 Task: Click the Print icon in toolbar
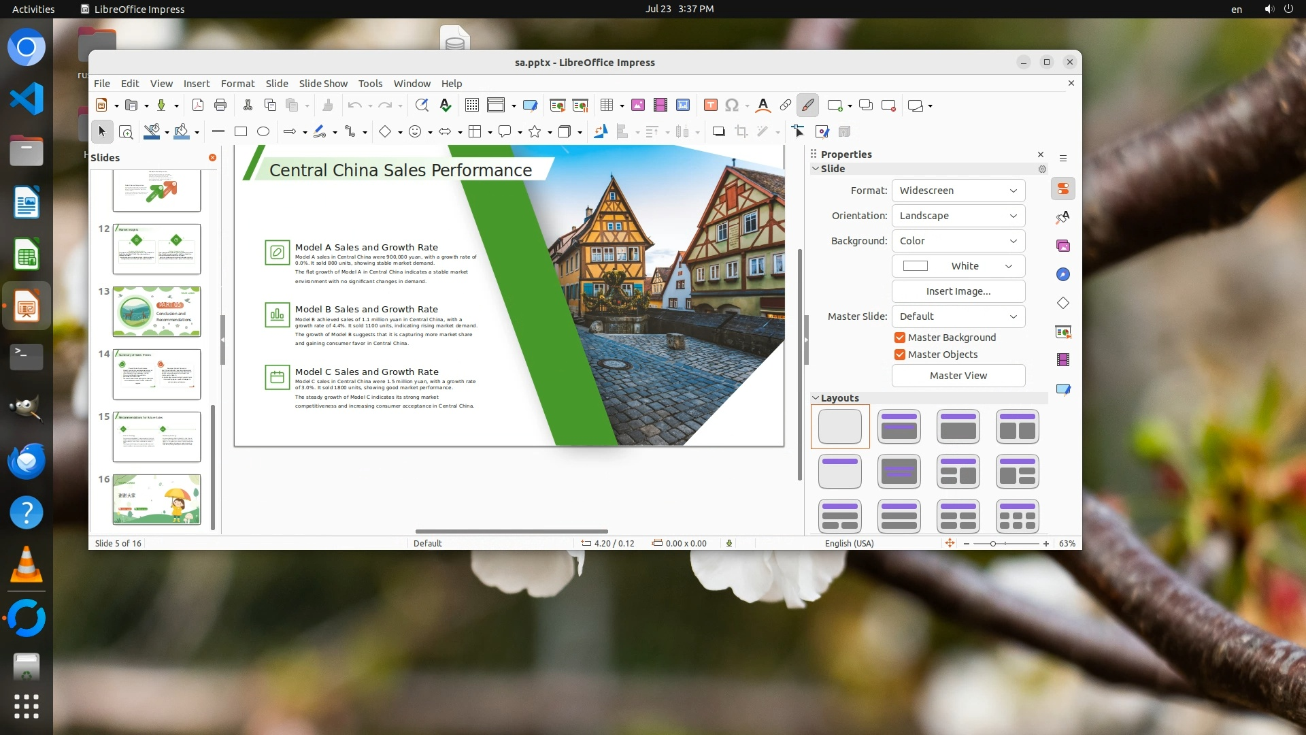click(220, 105)
